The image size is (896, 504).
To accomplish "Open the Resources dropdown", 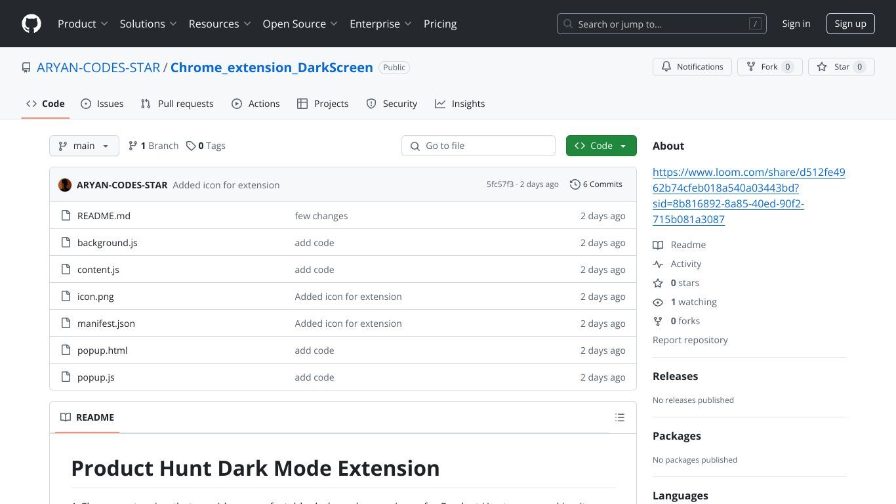I will point(220,24).
